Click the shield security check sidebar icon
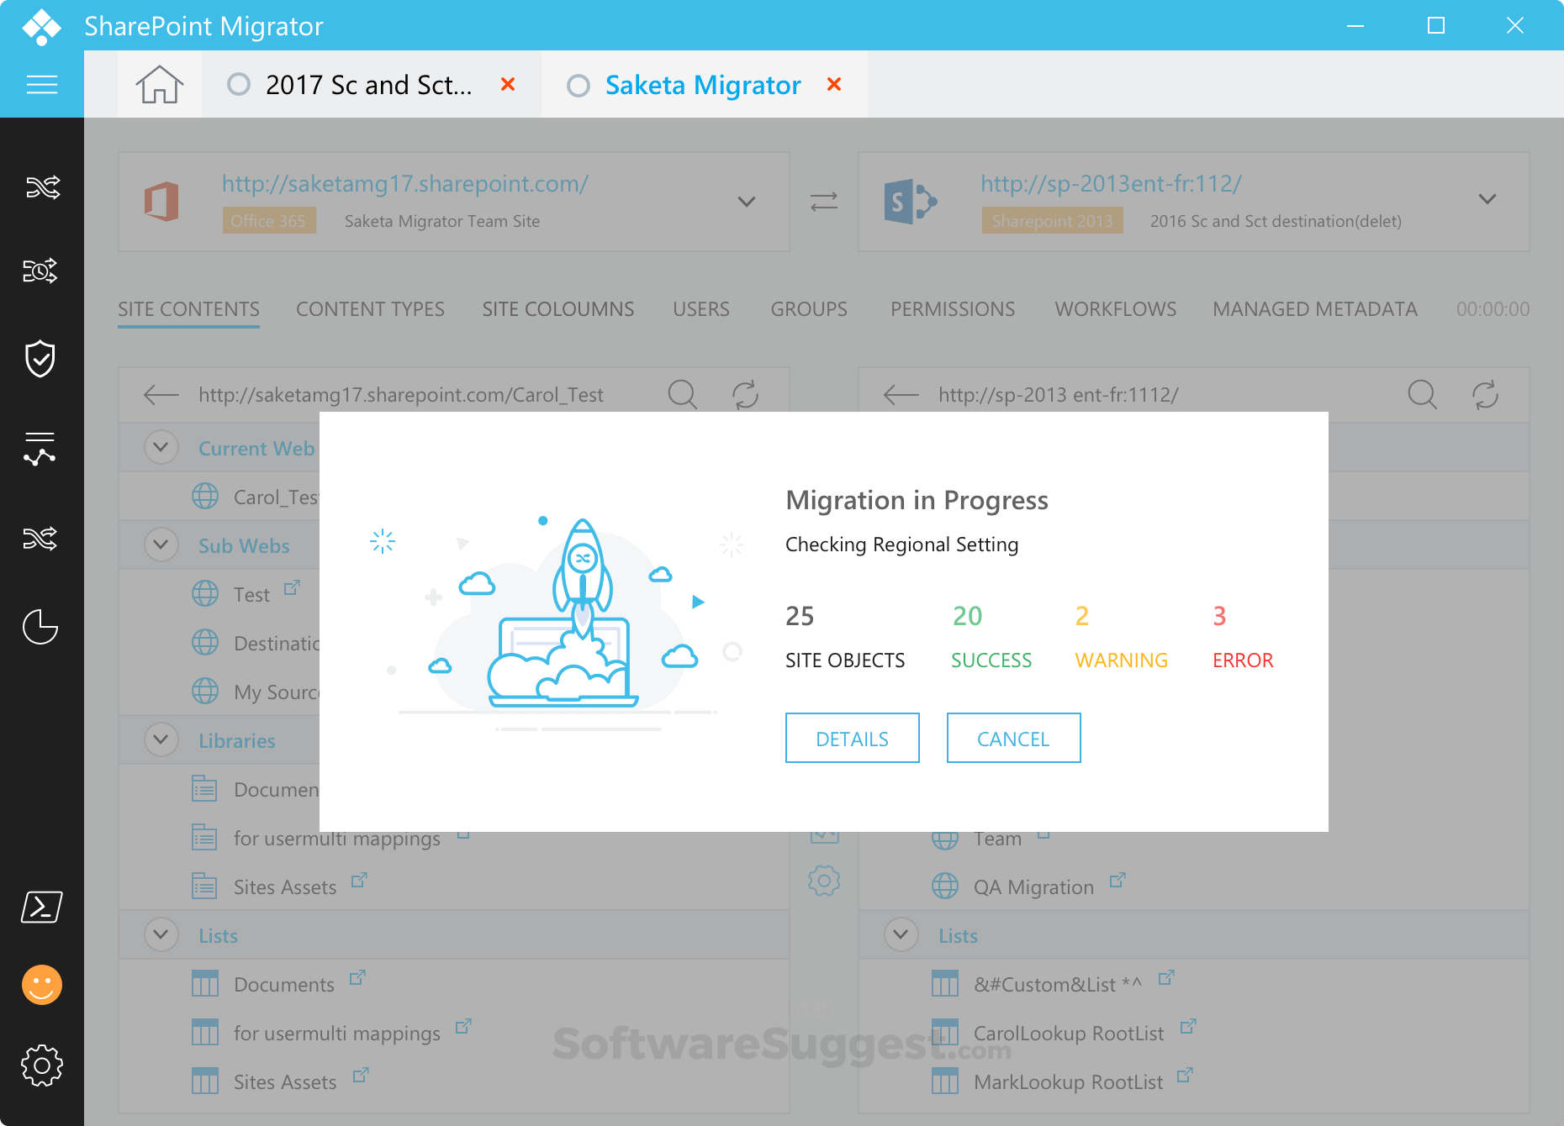The width and height of the screenshot is (1564, 1126). 41,359
